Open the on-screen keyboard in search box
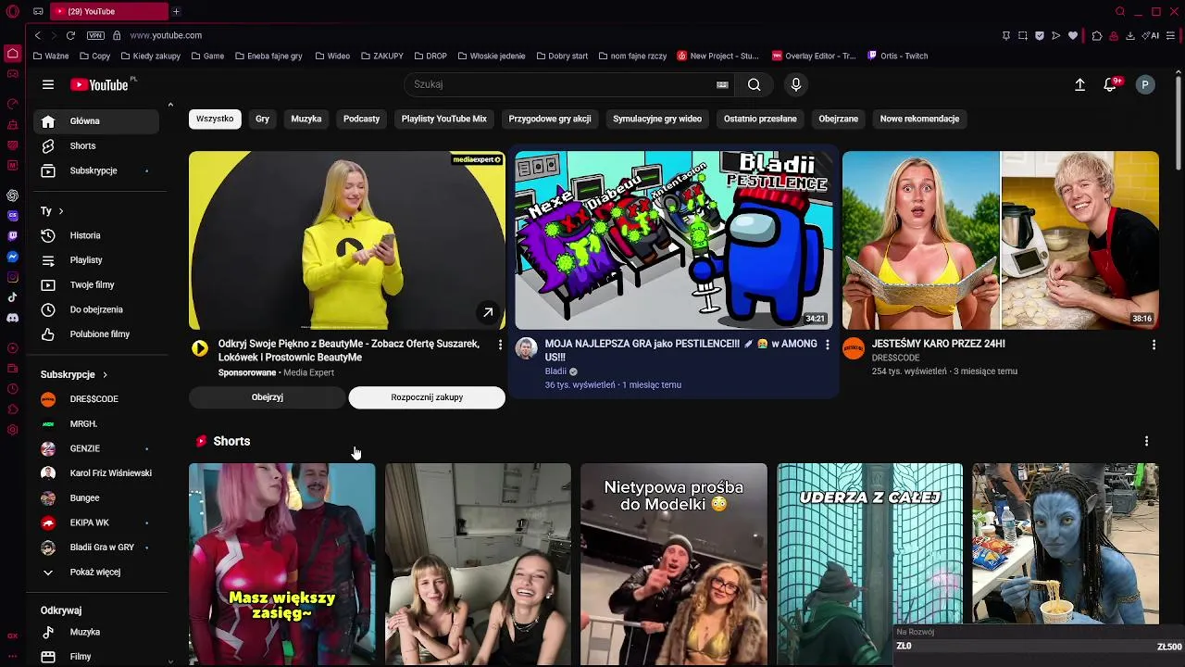 click(x=722, y=84)
